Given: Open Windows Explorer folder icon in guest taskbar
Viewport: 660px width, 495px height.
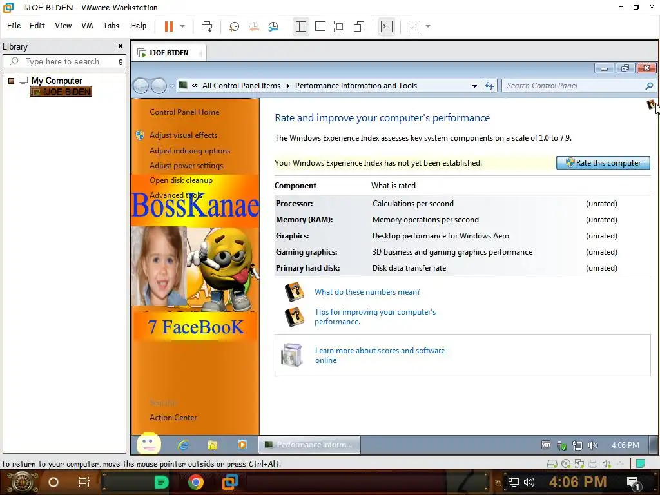Looking at the screenshot, I should coord(213,445).
